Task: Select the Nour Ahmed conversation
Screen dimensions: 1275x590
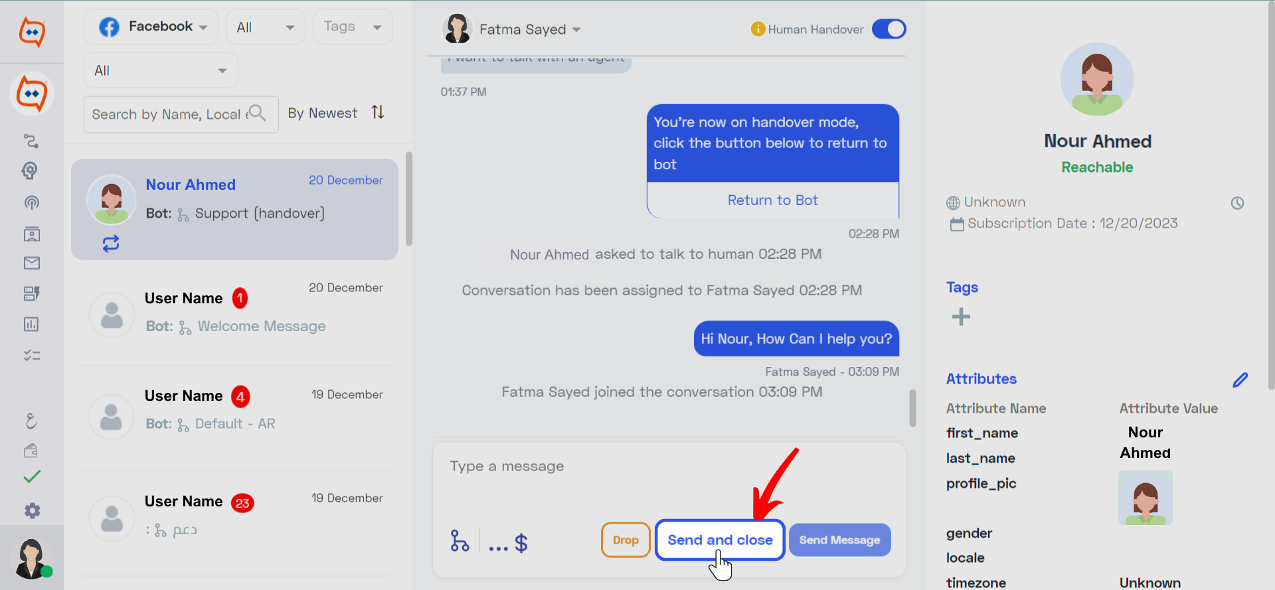Action: point(234,209)
